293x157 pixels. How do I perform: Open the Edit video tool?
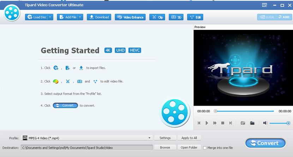[x=195, y=17]
